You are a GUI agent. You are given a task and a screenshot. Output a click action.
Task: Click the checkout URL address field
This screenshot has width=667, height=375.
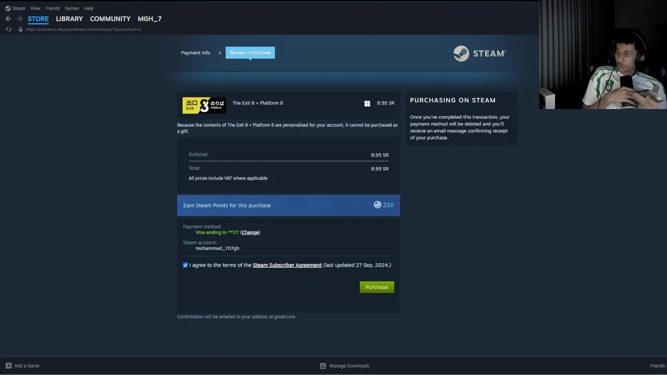click(83, 29)
